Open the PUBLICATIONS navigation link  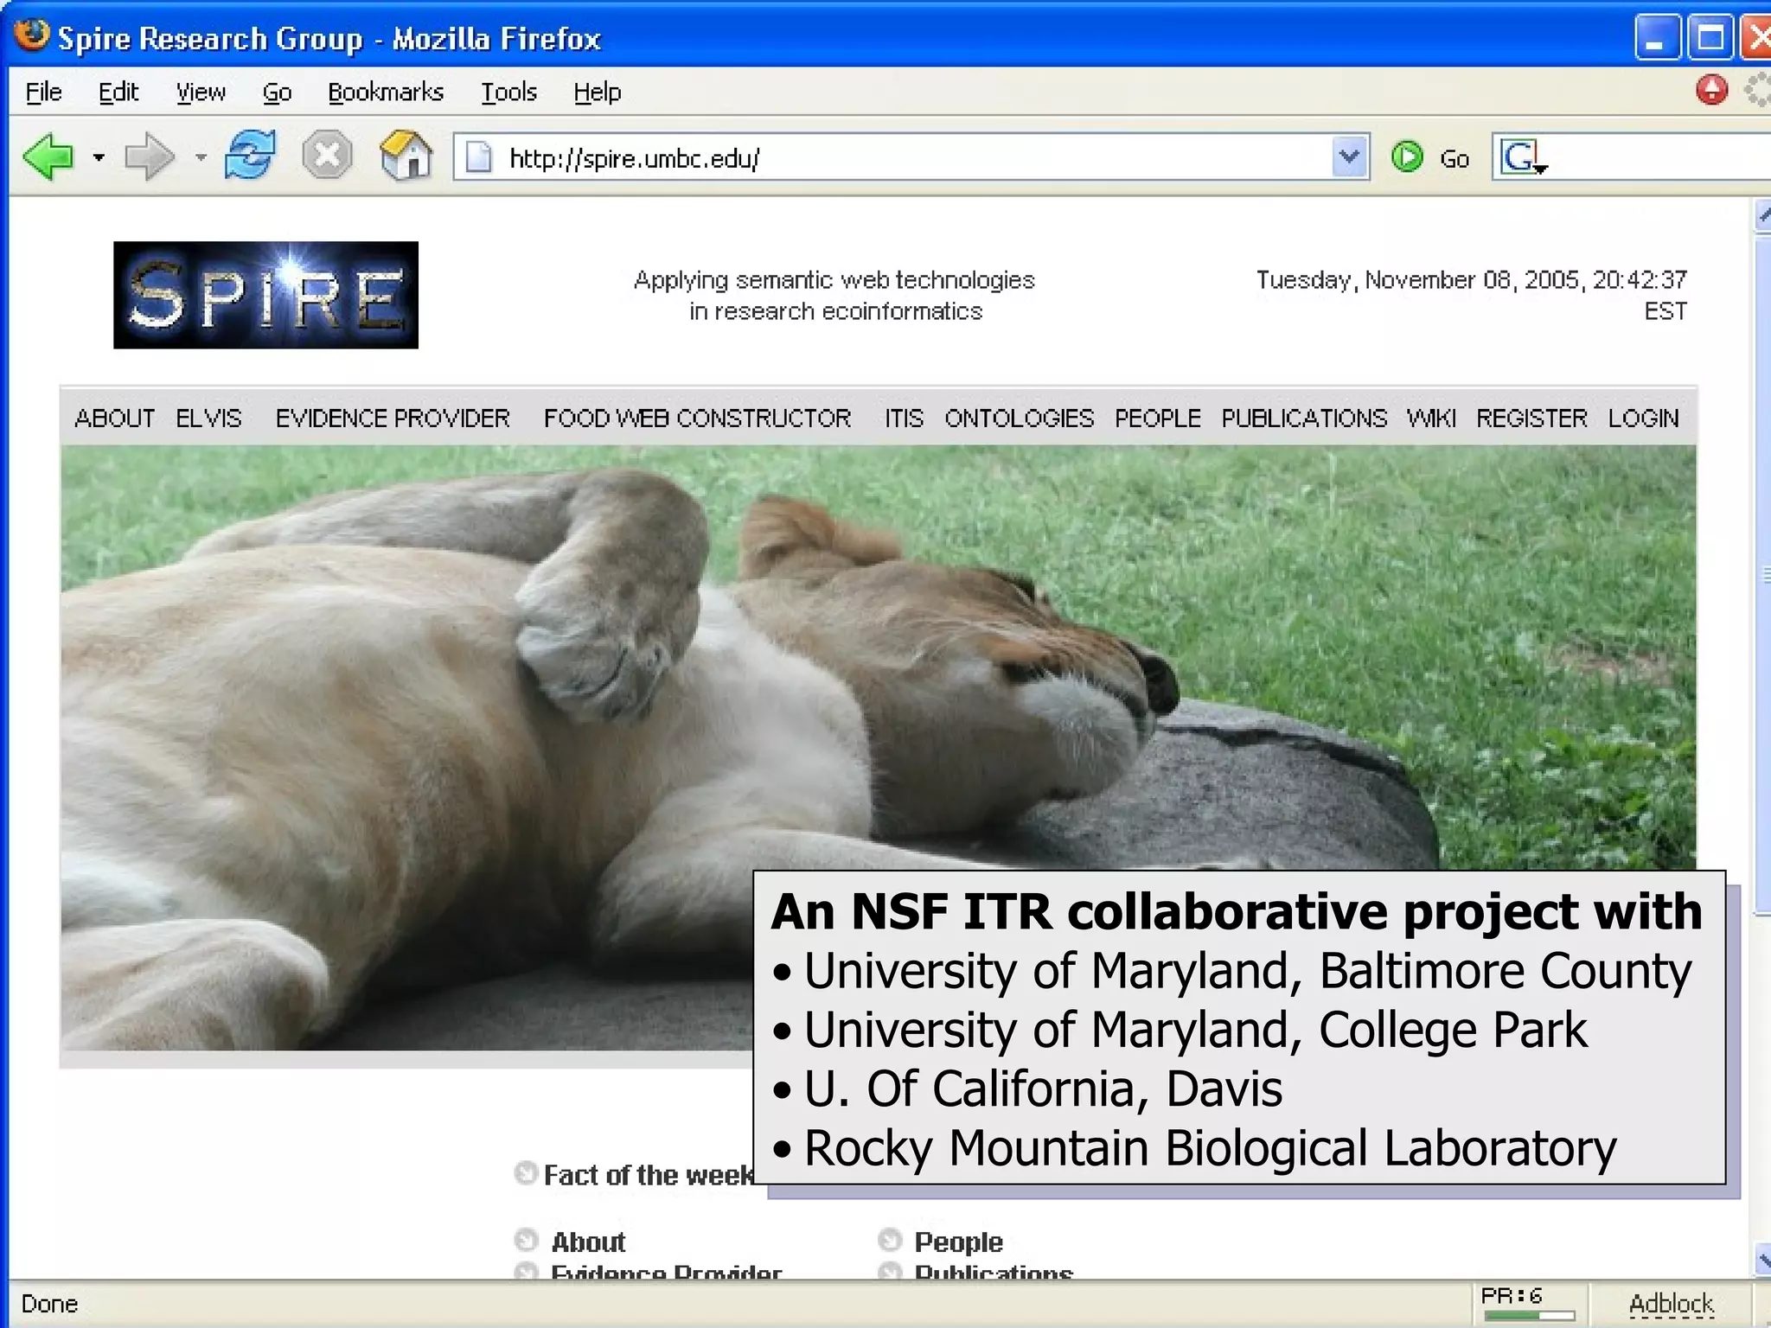click(1304, 418)
